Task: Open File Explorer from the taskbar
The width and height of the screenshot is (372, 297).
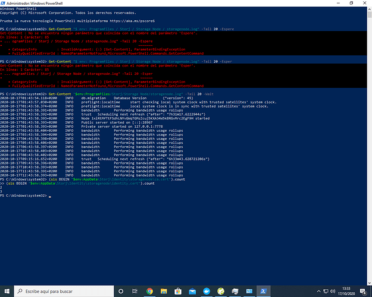Action: point(163,292)
